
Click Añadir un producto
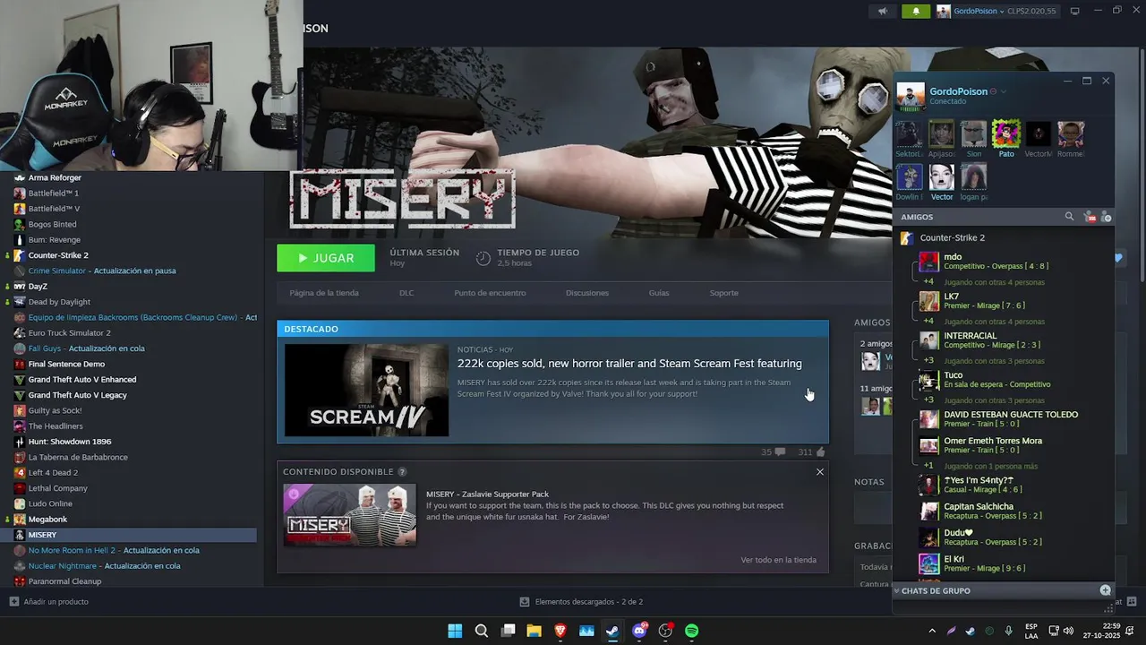(x=49, y=602)
